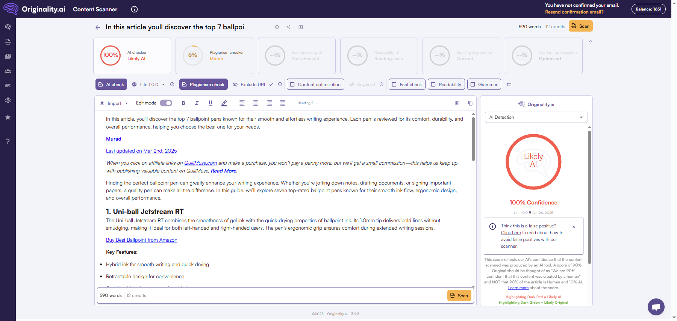This screenshot has height=321, width=677.
Task: Open the chat support bubble
Action: 656,307
